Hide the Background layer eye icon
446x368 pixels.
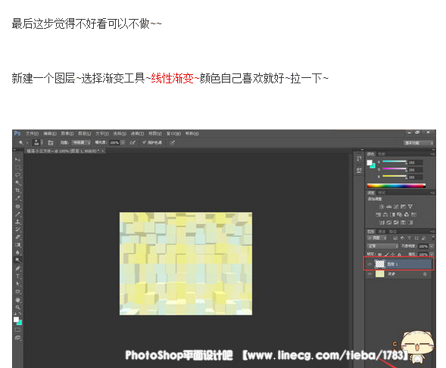[370, 274]
